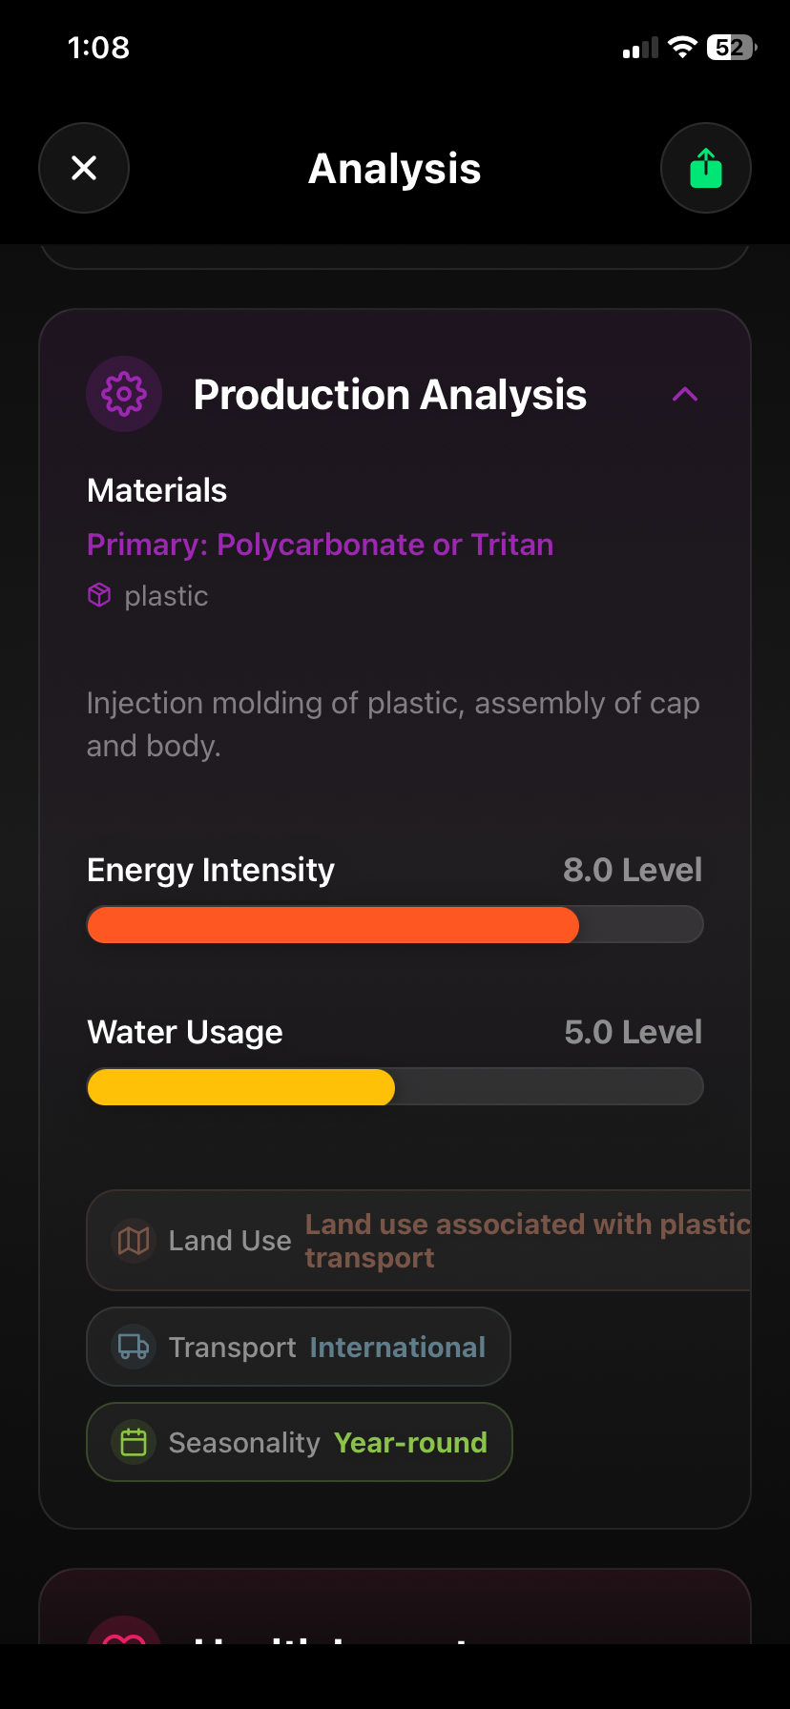Screen dimensions: 790x1709
Task: Tap the Land Use map icon
Action: tap(134, 1240)
